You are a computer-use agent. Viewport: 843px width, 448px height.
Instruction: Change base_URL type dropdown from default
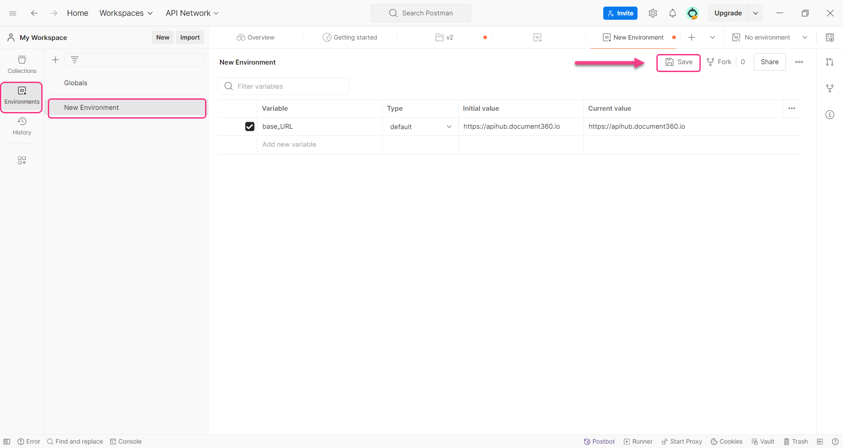pos(421,126)
